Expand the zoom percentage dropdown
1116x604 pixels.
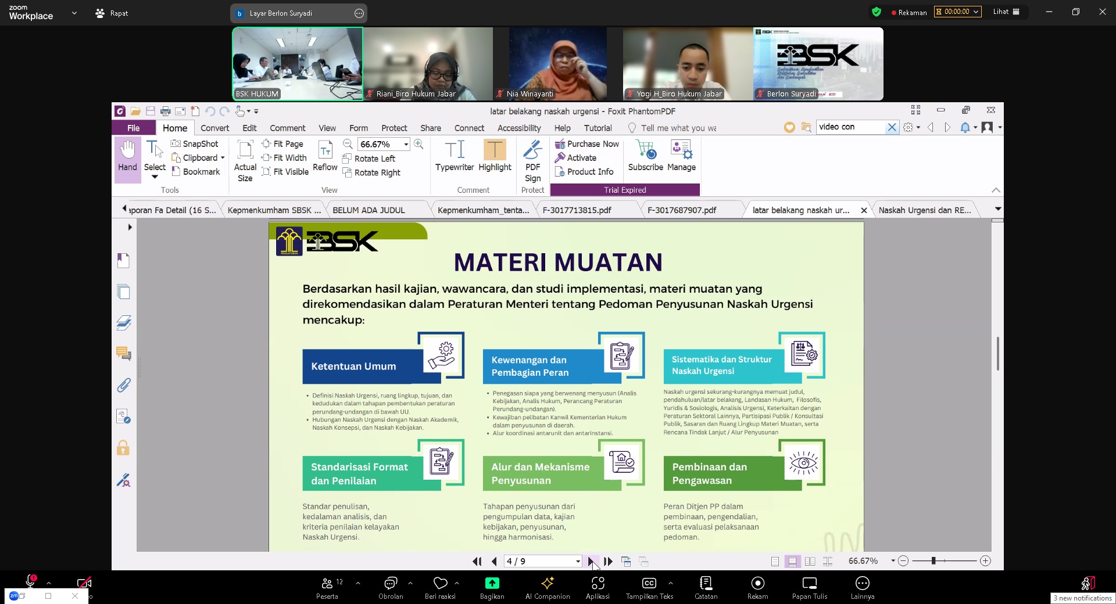coord(406,145)
